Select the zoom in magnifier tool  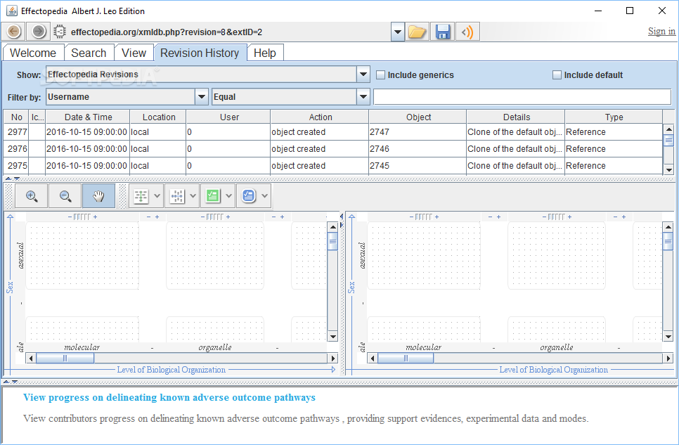click(x=31, y=196)
